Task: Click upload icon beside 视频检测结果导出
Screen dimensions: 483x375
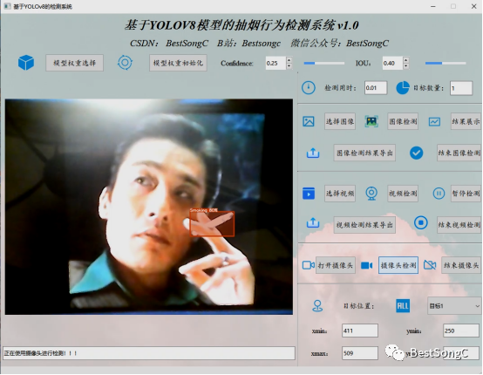Action: (313, 222)
